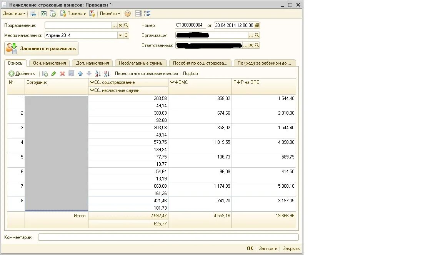Click the cancel posting icon next to Провести
This screenshot has height=255, width=443.
92,13
